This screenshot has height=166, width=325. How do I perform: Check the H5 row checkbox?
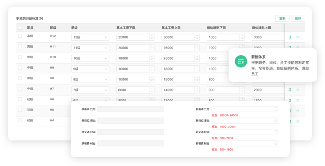(x=20, y=110)
